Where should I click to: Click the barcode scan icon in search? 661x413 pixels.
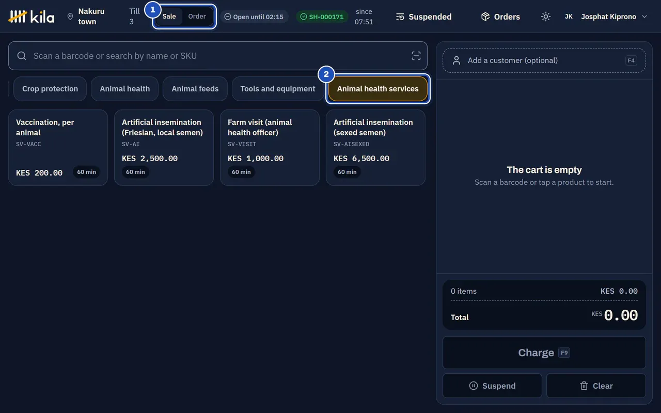[416, 56]
